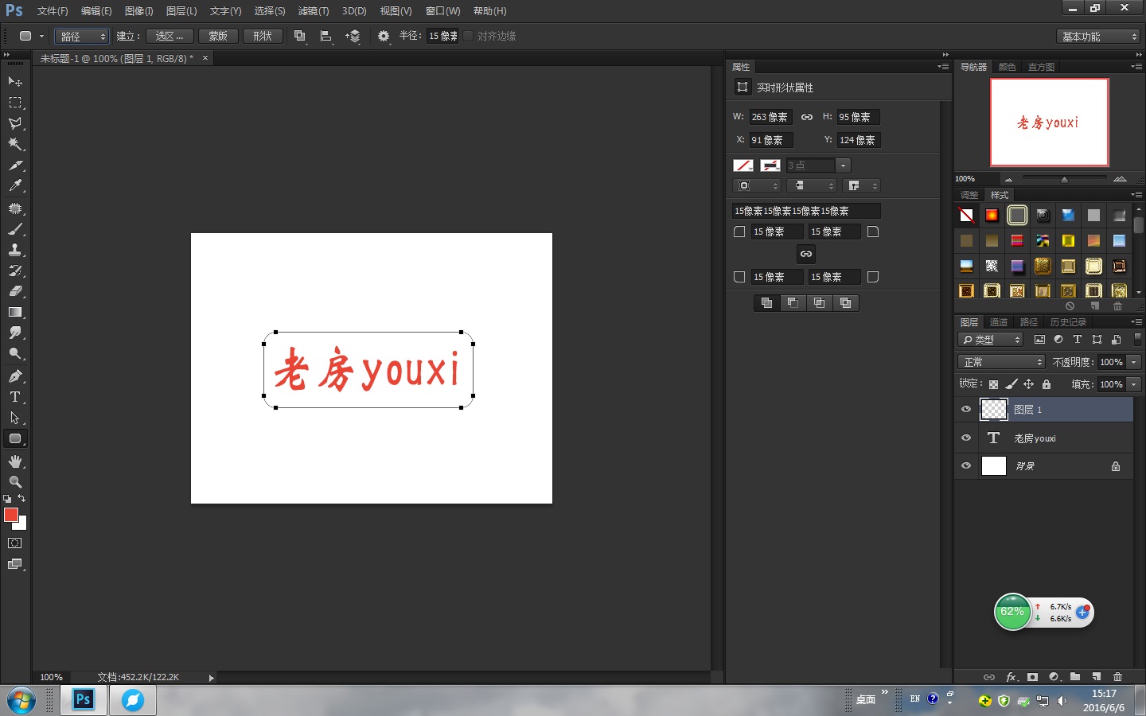This screenshot has width=1146, height=716.
Task: Select the Horizontal Type tool
Action: tap(14, 397)
